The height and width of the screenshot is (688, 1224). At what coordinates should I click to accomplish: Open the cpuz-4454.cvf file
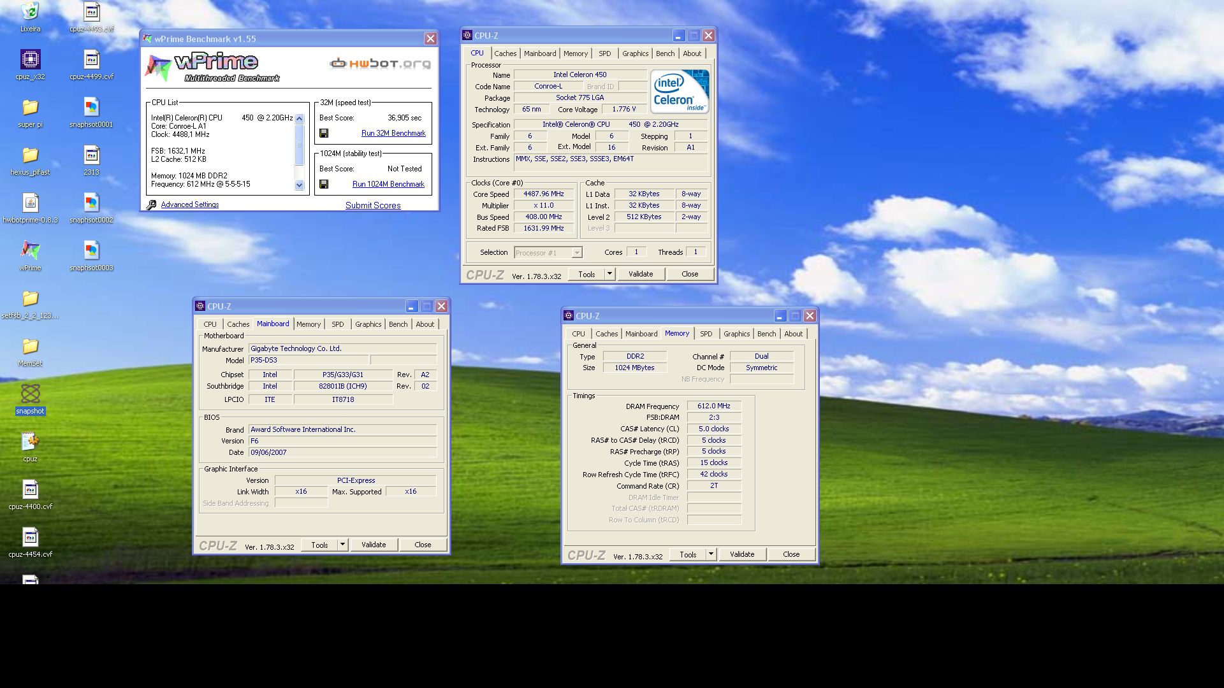point(30,537)
